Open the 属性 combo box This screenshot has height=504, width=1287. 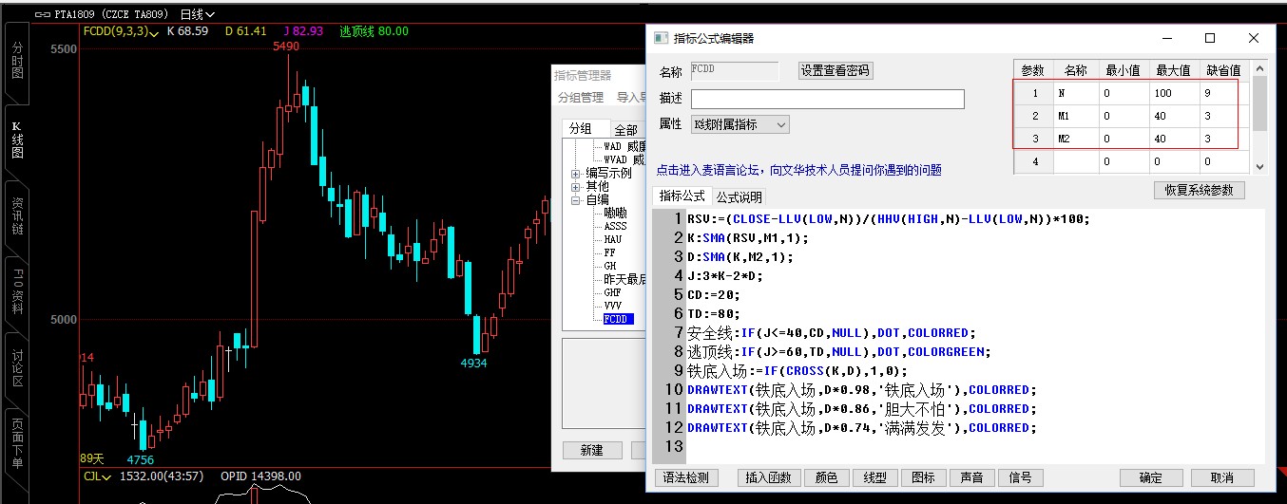point(740,124)
